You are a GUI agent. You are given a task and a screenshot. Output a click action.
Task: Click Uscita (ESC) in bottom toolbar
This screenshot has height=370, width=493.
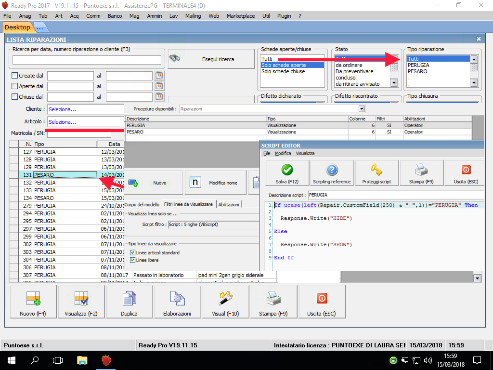point(322,302)
